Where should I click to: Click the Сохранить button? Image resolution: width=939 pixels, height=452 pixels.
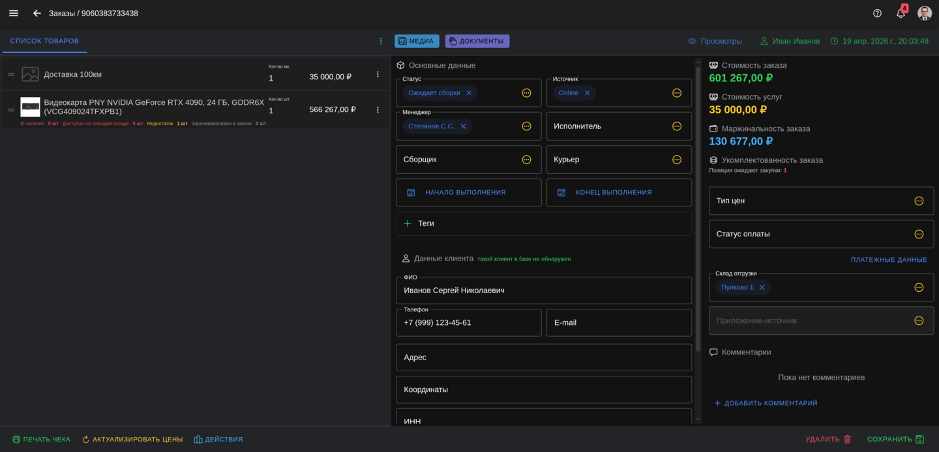(x=895, y=440)
